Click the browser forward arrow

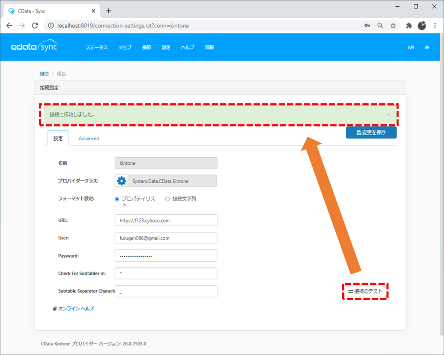(x=22, y=26)
